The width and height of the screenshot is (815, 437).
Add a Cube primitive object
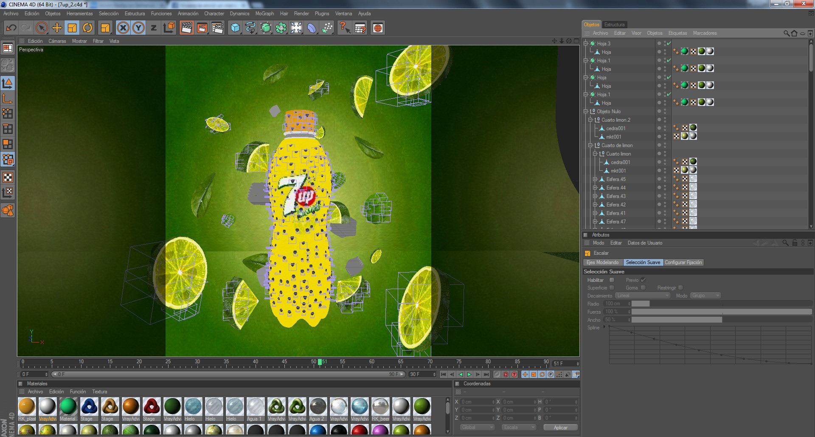click(x=235, y=28)
